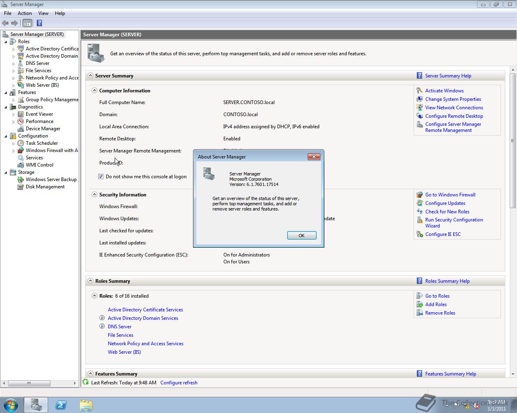Screen dimensions: 517x413
Task: Open the File menu
Action: coord(8,13)
